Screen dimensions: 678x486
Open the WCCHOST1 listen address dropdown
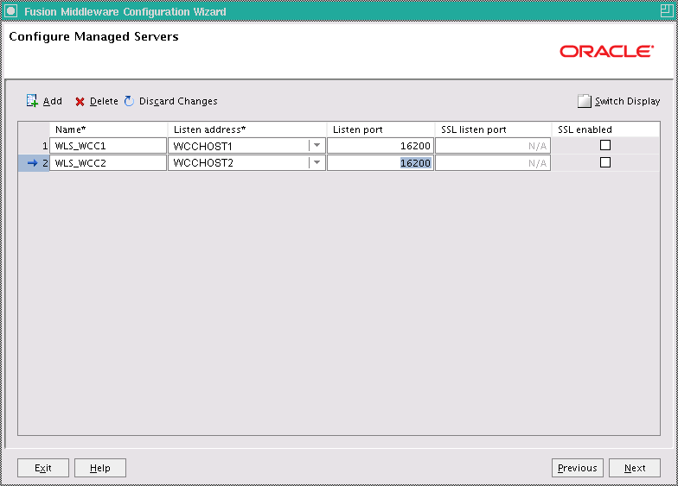[317, 145]
